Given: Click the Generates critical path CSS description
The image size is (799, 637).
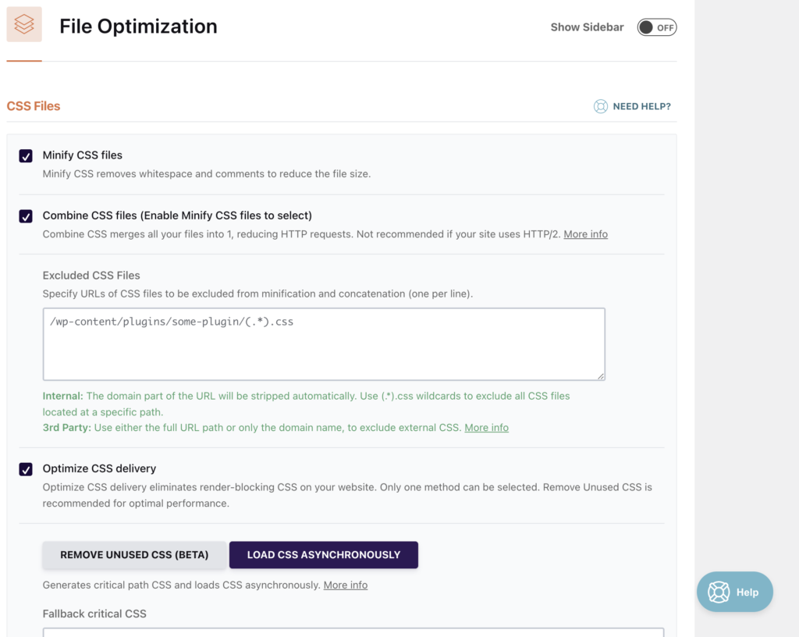Looking at the screenshot, I should (181, 585).
